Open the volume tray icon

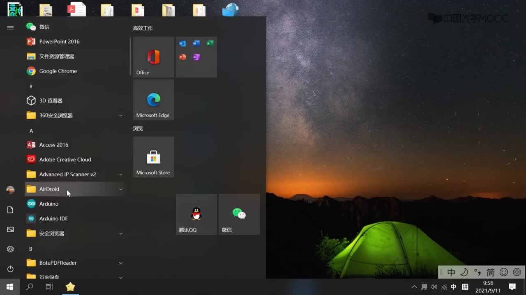point(434,287)
